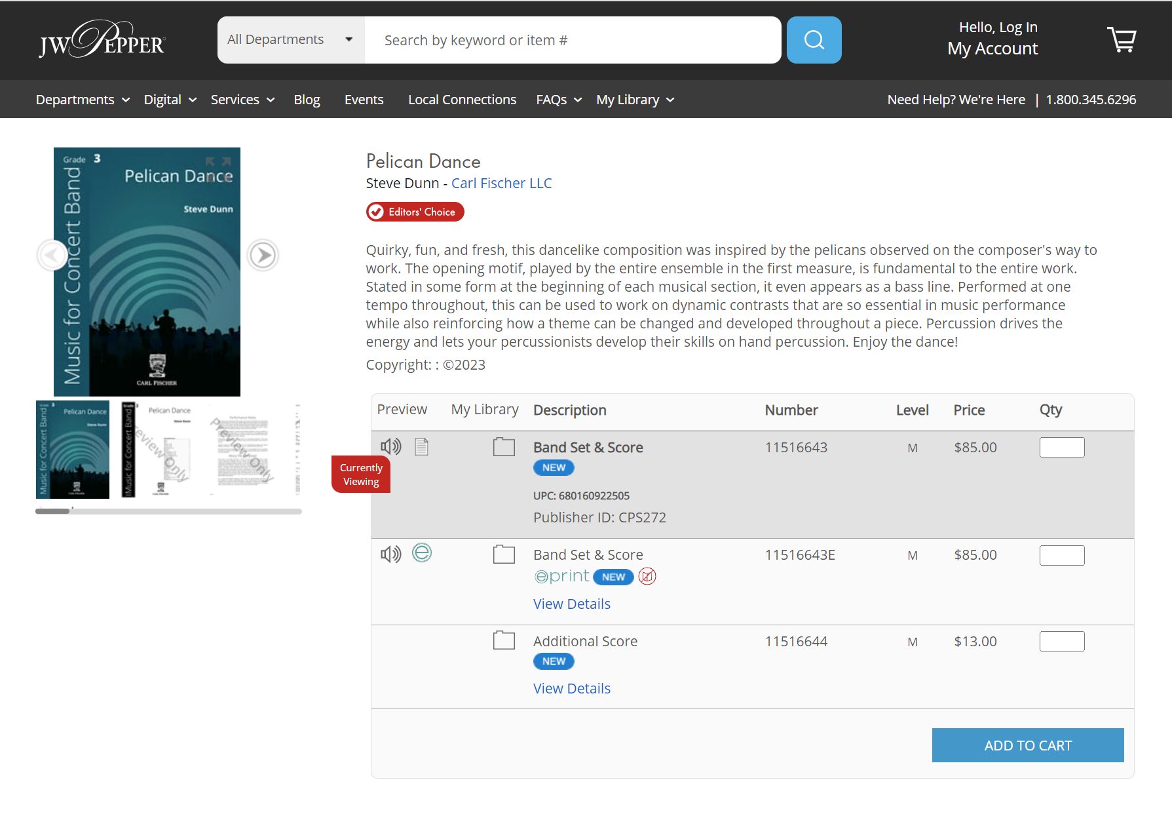Select the first cover thumbnail

point(73,450)
